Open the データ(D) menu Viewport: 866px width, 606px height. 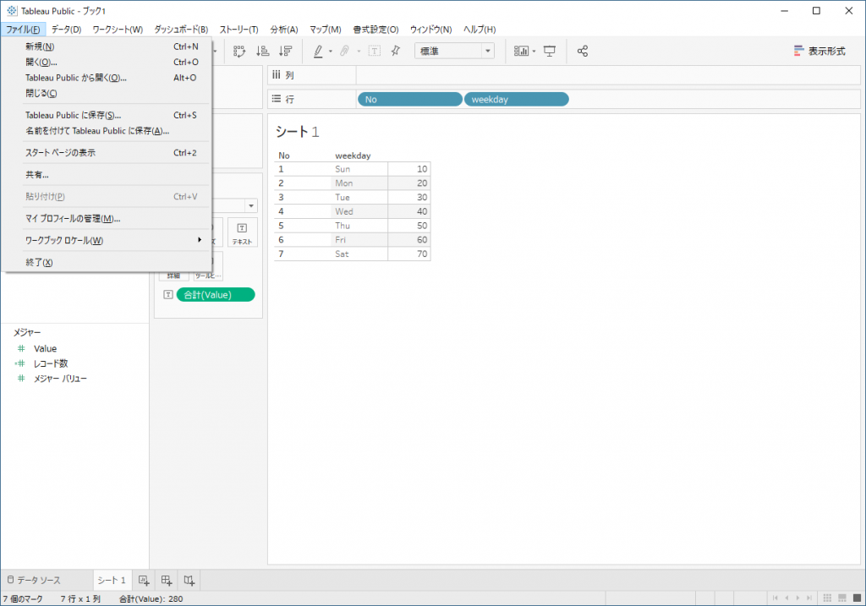coord(65,28)
